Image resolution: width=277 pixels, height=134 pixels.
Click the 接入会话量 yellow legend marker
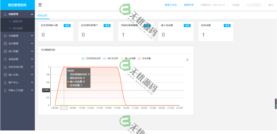pos(123,58)
